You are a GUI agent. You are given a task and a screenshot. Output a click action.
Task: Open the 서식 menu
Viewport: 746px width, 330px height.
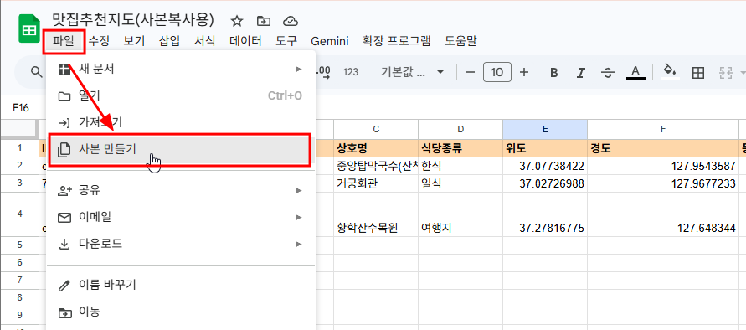point(205,41)
